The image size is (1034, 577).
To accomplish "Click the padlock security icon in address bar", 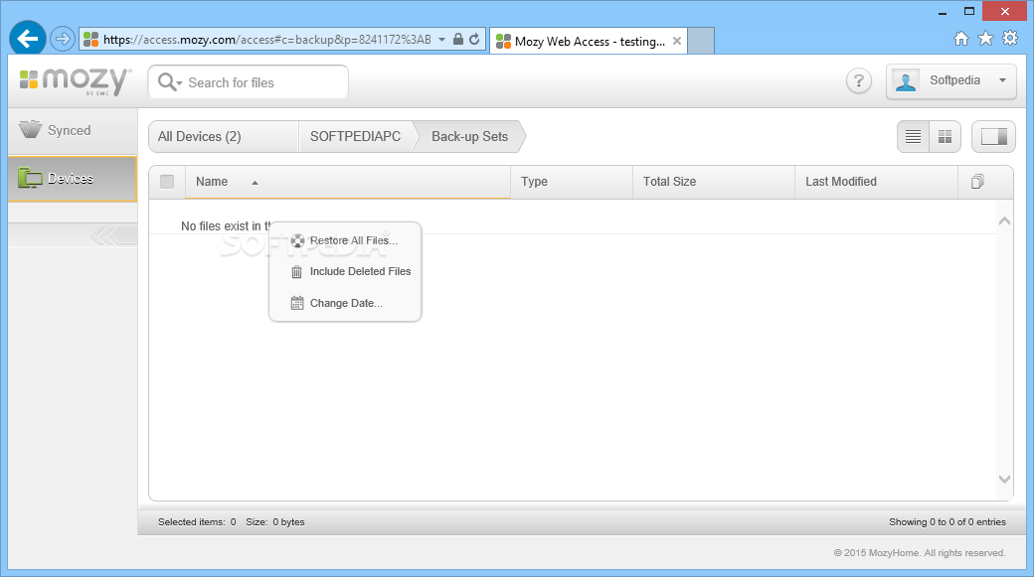I will click(458, 39).
